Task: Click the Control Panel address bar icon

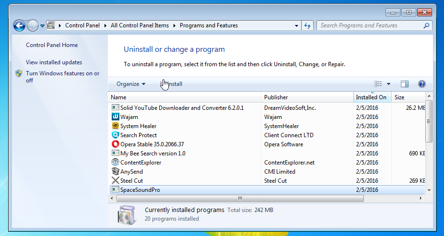Action: pyautogui.click(x=51, y=25)
